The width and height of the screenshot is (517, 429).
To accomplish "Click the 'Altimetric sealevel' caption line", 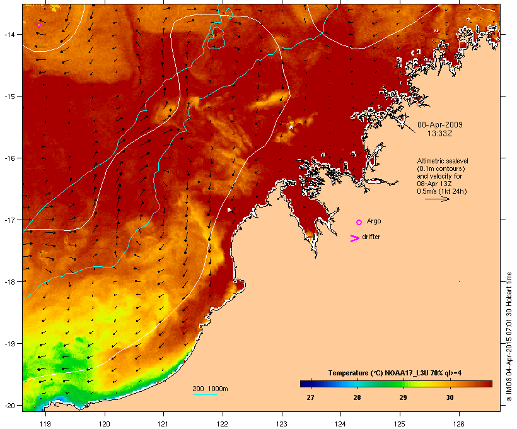I will (443, 161).
